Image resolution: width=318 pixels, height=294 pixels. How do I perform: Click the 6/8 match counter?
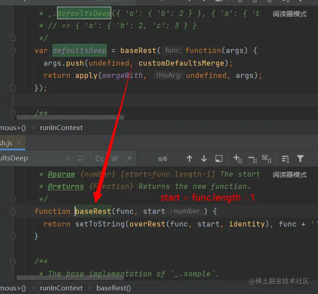point(163,159)
